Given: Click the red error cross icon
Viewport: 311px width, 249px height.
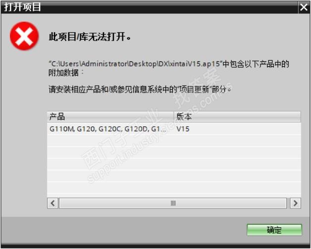Looking at the screenshot, I should 24,36.
